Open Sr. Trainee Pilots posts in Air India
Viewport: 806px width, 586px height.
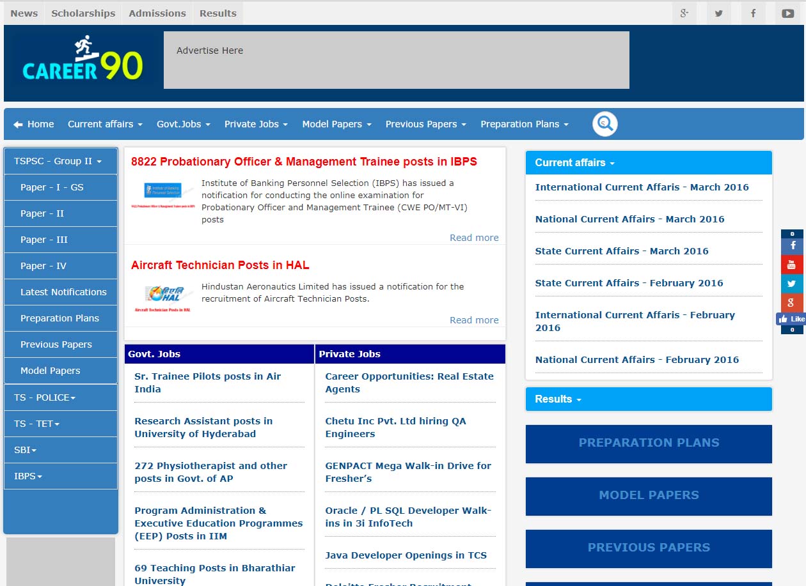click(x=208, y=383)
